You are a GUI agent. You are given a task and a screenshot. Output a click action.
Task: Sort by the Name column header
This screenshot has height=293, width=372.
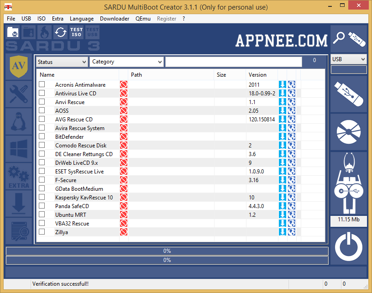78,75
